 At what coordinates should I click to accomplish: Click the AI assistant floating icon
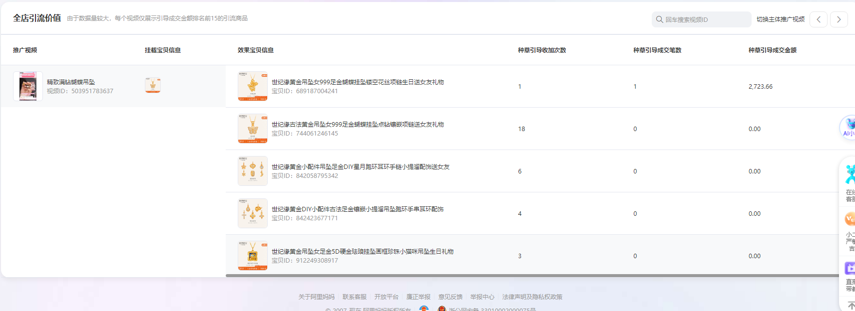[x=848, y=127]
